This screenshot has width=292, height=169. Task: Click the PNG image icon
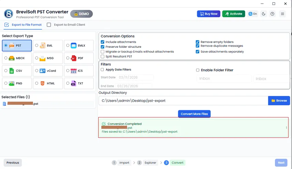12,83
